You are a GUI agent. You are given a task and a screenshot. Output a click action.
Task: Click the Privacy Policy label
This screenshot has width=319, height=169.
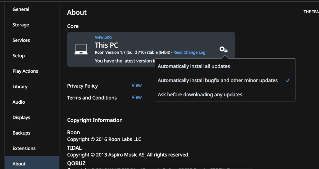coord(82,86)
